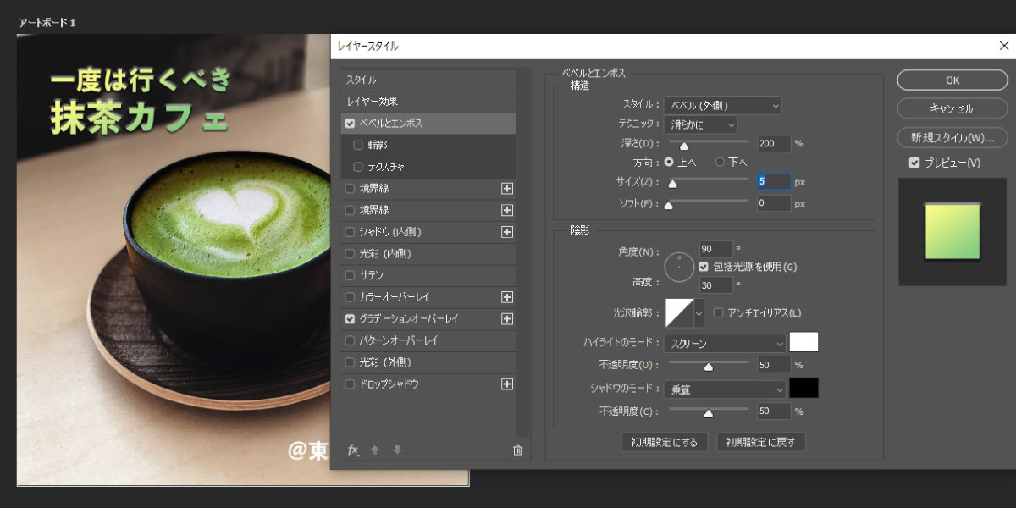Click plus icon beside ドロップシャドウ
The height and width of the screenshot is (508, 1016).
(x=507, y=384)
